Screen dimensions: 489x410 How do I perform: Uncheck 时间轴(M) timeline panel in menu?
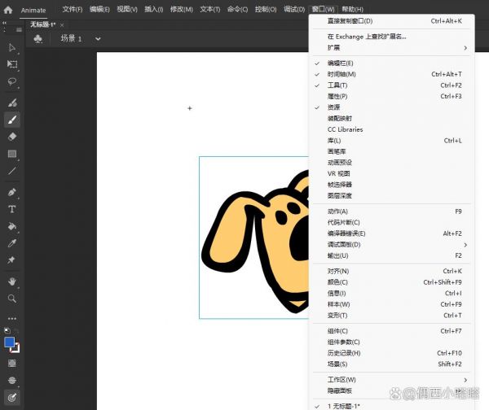341,74
